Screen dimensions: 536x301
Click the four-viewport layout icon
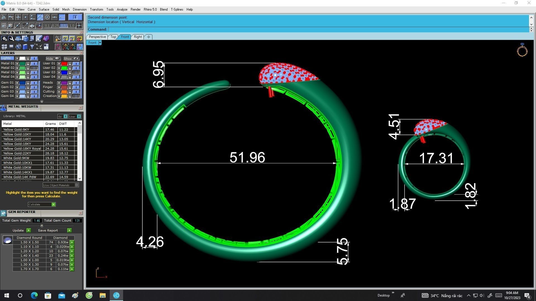(4, 47)
